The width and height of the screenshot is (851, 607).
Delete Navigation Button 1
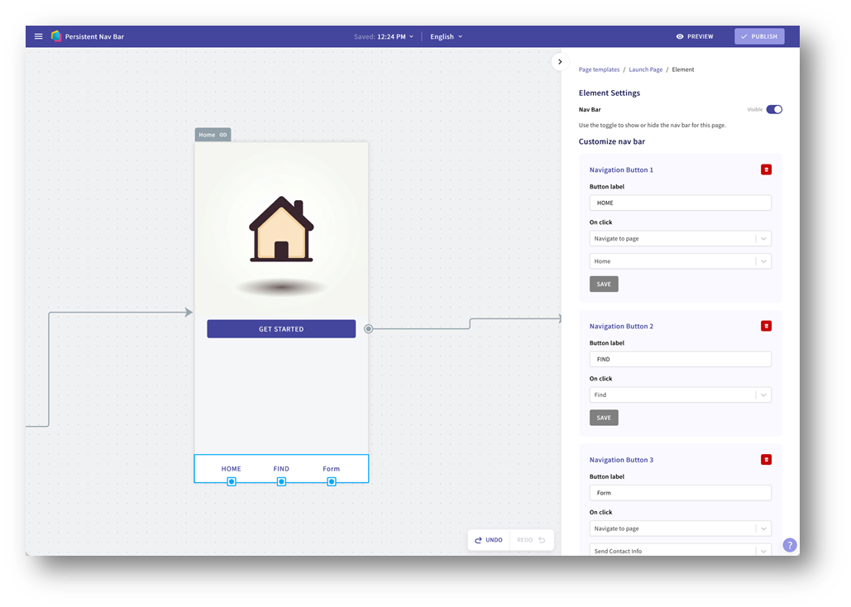coord(766,170)
